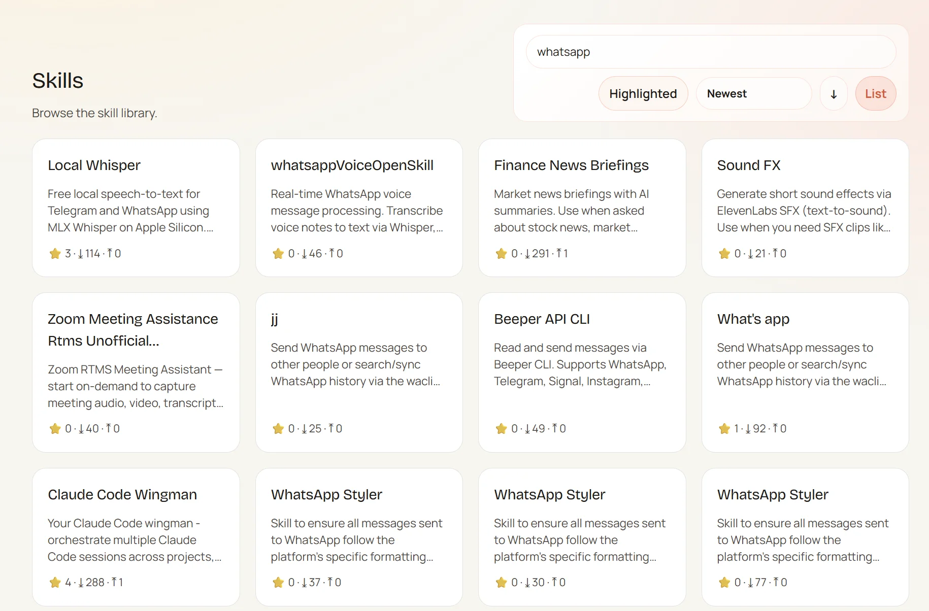
Task: Click the description text on the What's app card
Action: click(x=802, y=364)
